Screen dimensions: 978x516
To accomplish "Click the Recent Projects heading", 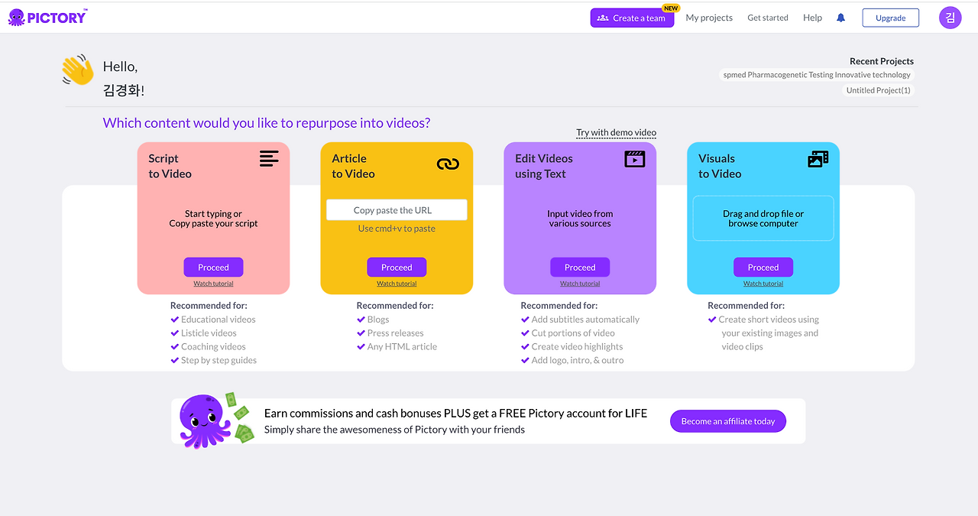I will (882, 61).
